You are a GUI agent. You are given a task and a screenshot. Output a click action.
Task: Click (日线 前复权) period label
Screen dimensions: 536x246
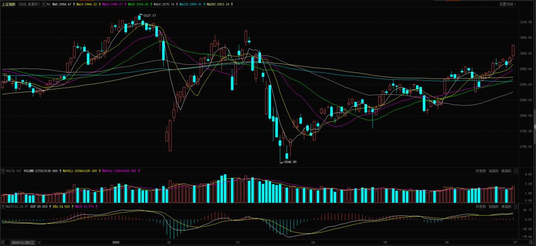29,4
